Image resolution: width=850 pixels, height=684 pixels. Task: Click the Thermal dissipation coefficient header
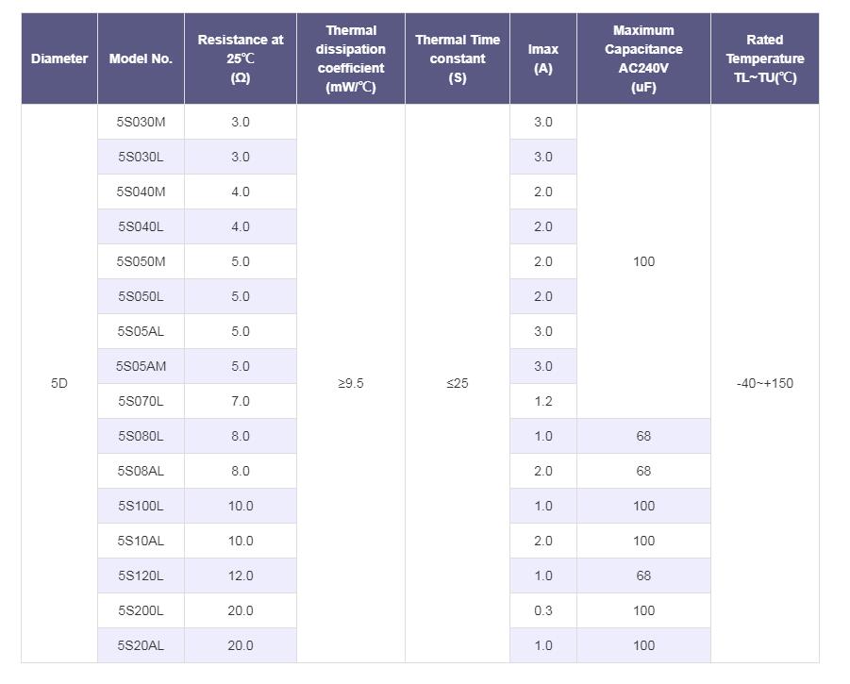tap(351, 58)
